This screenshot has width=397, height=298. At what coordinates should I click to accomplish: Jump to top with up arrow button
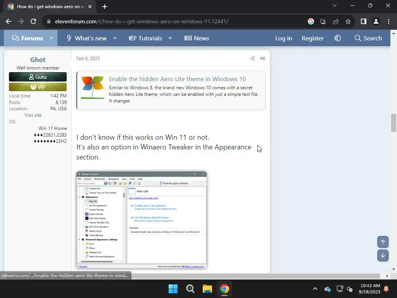pos(383,242)
